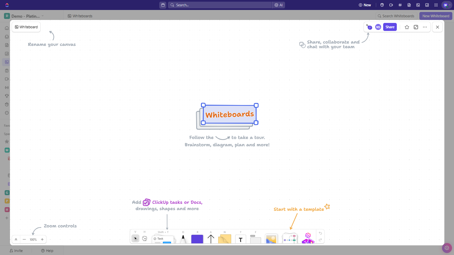454x255 pixels.
Task: Open the dashboard chart icon in header
Action: pyautogui.click(x=427, y=5)
